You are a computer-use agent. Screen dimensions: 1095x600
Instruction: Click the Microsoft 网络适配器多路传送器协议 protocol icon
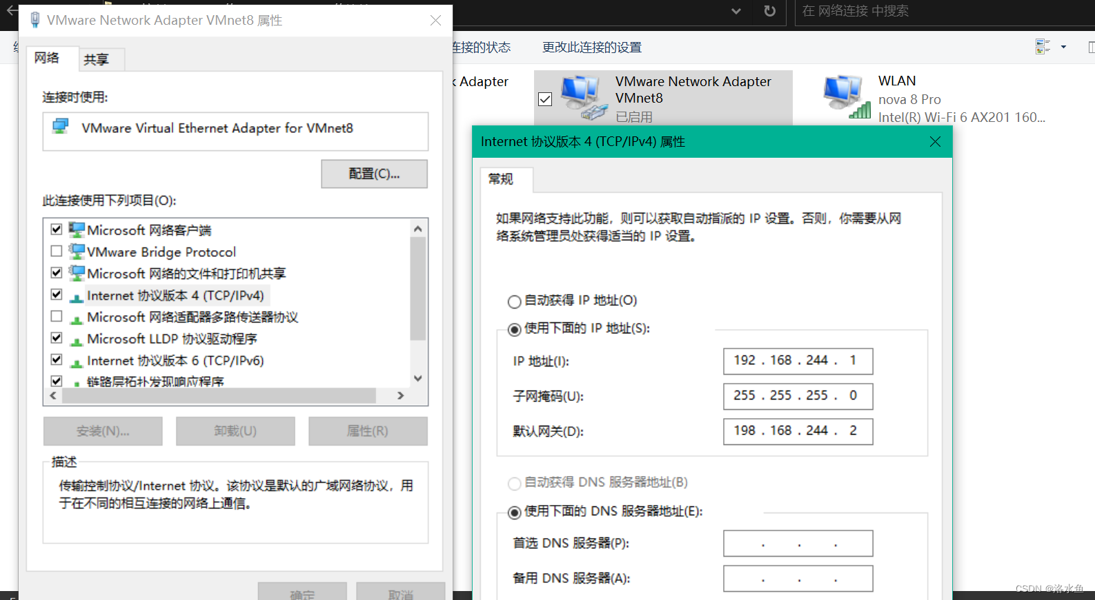[77, 319]
